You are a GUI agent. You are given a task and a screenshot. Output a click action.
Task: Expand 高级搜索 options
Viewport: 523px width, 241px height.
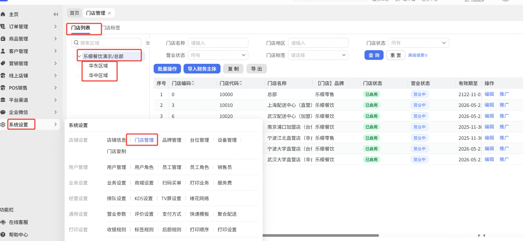pyautogui.click(x=418, y=55)
